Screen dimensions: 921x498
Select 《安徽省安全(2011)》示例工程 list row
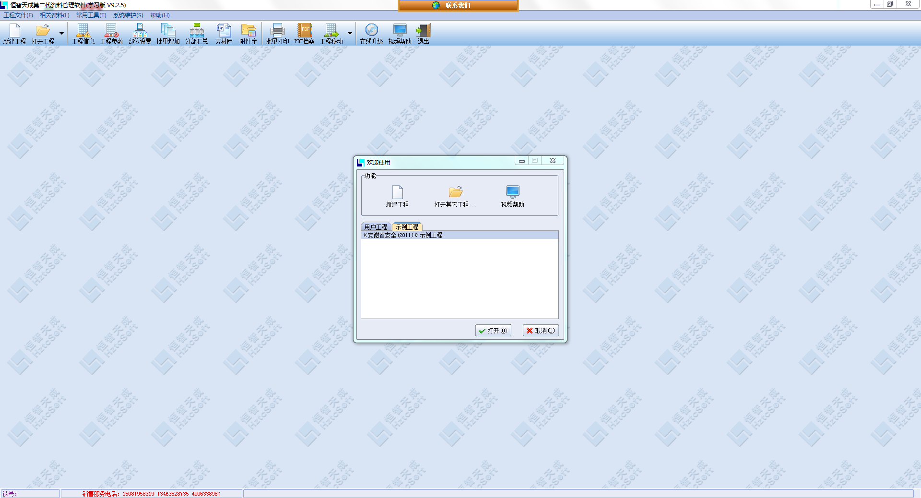coord(460,235)
